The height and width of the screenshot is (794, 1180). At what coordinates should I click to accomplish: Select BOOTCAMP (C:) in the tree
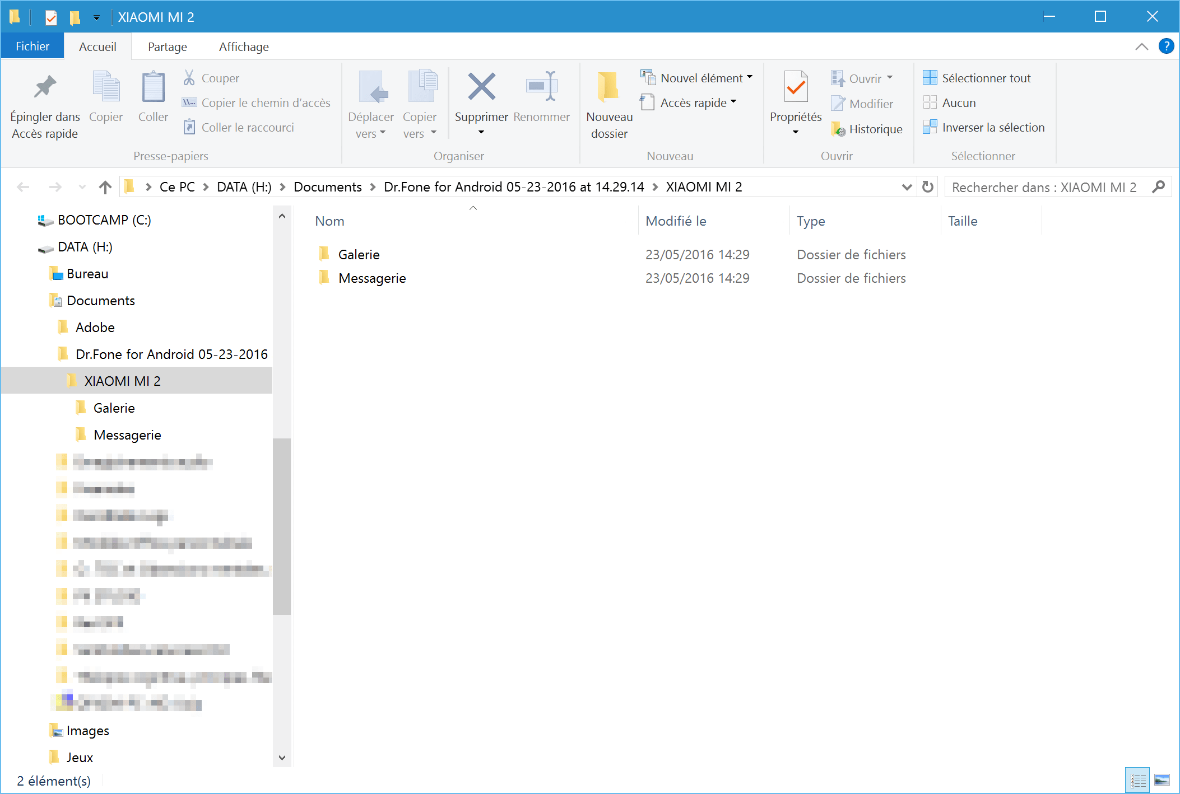[x=104, y=220]
